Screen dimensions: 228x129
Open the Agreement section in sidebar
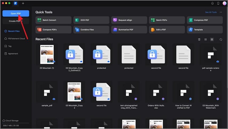[x=11, y=53]
